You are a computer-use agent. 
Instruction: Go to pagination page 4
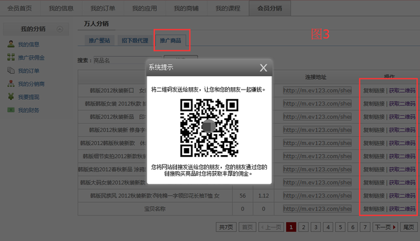328,227
